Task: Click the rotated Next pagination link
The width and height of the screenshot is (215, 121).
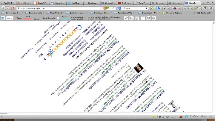Action: [x=41, y=55]
